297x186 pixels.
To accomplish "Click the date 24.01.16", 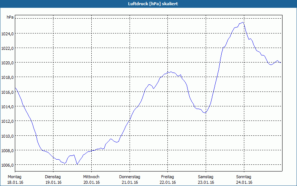I will pyautogui.click(x=244, y=182).
